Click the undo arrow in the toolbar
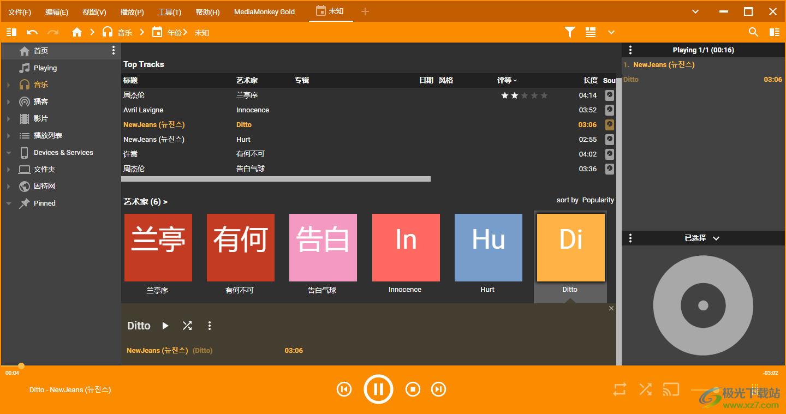Image resolution: width=786 pixels, height=414 pixels. pos(32,32)
